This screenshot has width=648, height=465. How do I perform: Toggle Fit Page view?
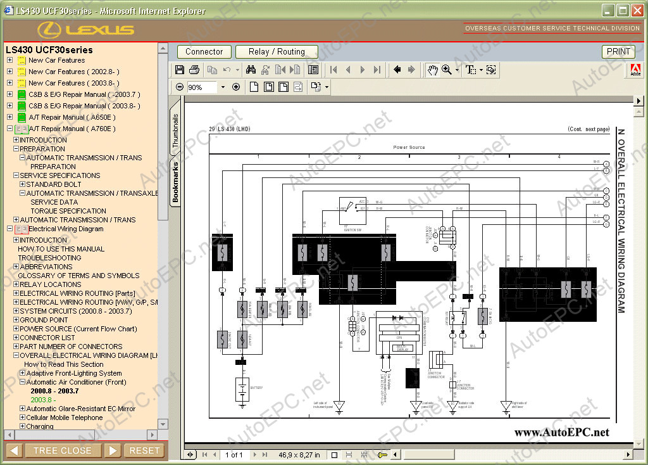click(x=269, y=87)
